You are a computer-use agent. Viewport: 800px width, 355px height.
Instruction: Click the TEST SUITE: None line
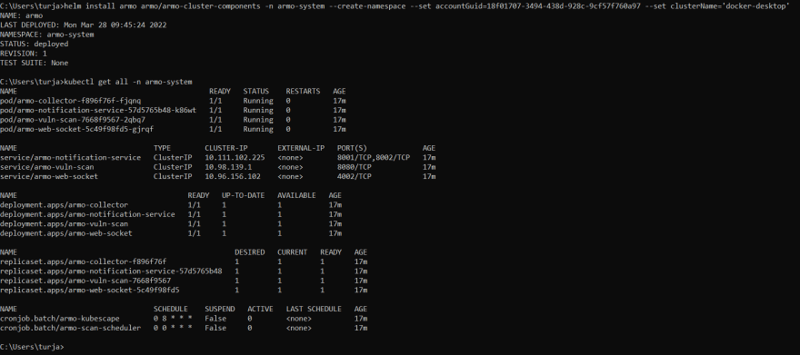pyautogui.click(x=35, y=64)
